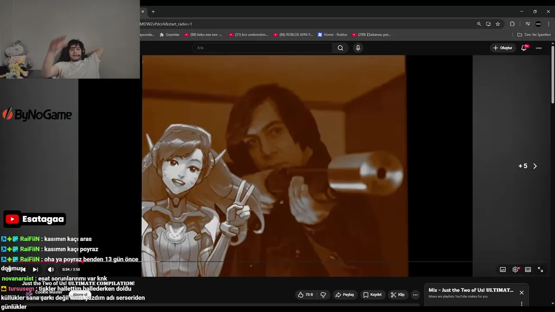The height and width of the screenshot is (312, 555).
Task: Open the more actions three-dot menu
Action: tap(415, 295)
